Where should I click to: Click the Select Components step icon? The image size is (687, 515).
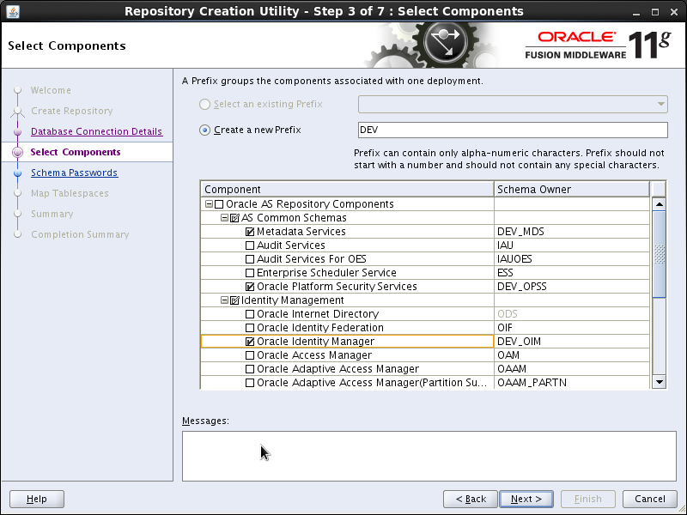click(x=20, y=152)
